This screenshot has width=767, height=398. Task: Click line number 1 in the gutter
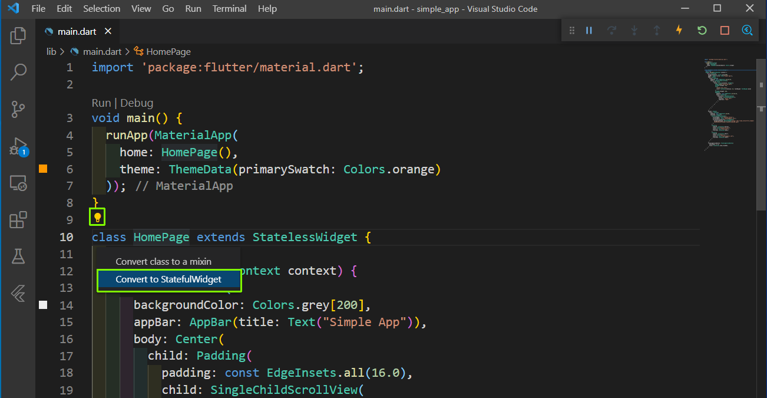click(x=70, y=67)
